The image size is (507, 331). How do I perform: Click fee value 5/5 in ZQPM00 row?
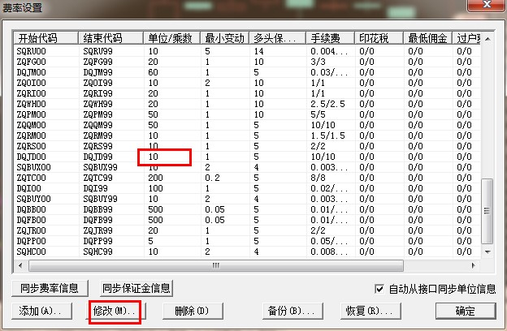[318, 114]
